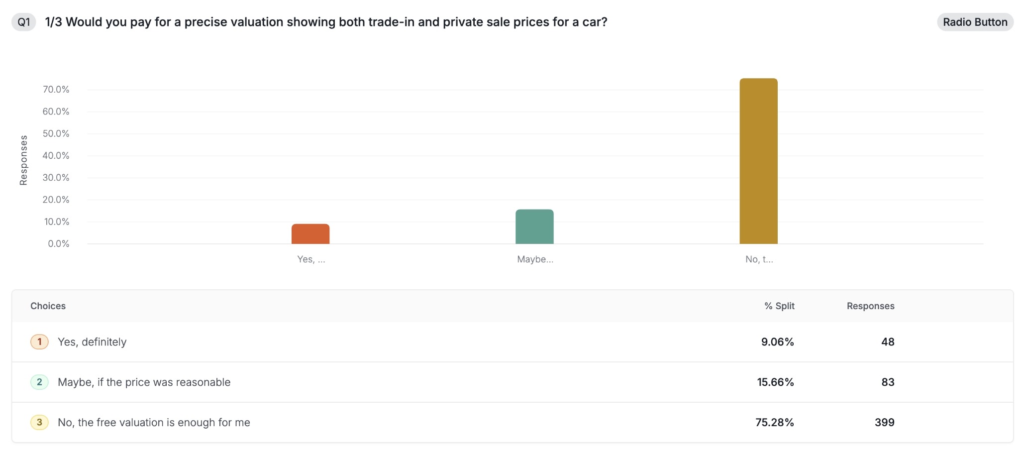
Task: Click the gold 'No' bar in chart
Action: pyautogui.click(x=758, y=161)
